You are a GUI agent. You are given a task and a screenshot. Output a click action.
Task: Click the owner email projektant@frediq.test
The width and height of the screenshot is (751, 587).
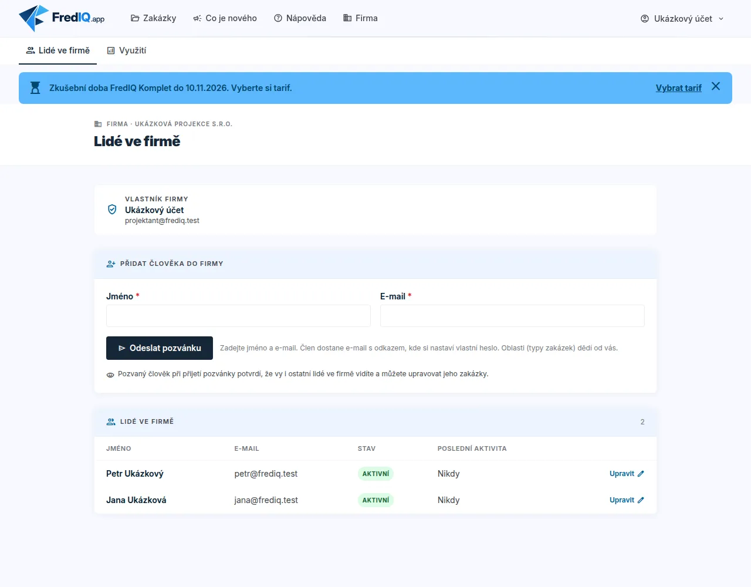(x=162, y=221)
